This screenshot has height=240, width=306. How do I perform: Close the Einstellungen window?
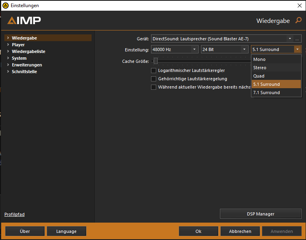click(300, 6)
